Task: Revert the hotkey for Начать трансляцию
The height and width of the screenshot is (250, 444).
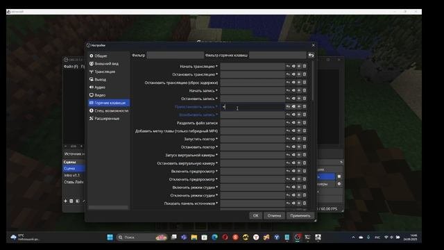Action: [x=288, y=66]
